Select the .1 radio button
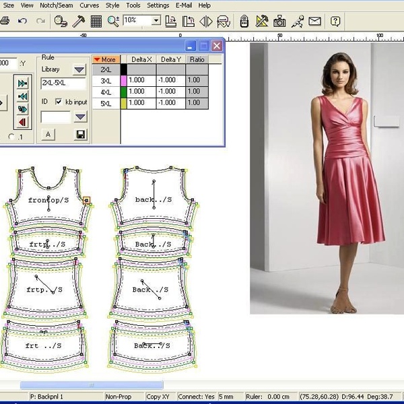Screen dimensions: 404x404 [x=11, y=137]
